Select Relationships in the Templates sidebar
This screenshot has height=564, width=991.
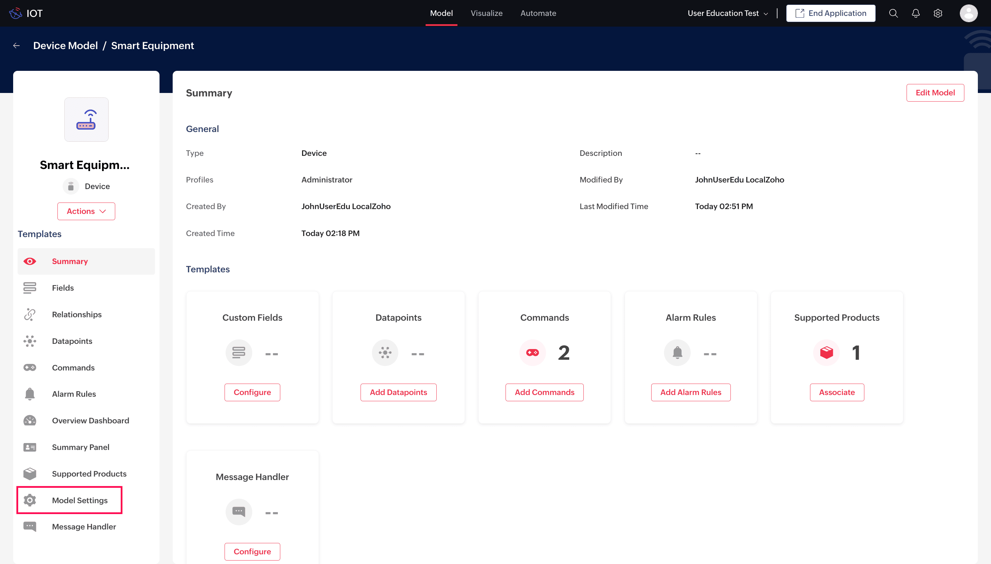[76, 314]
